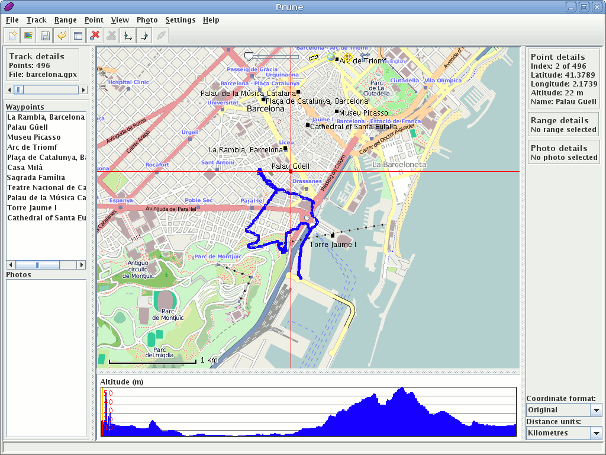
Task: Toggle the autopan four-arrow icon
Action: (347, 57)
